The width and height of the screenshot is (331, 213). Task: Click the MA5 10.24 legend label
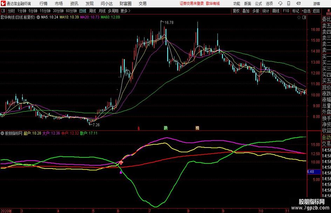coord(49,17)
